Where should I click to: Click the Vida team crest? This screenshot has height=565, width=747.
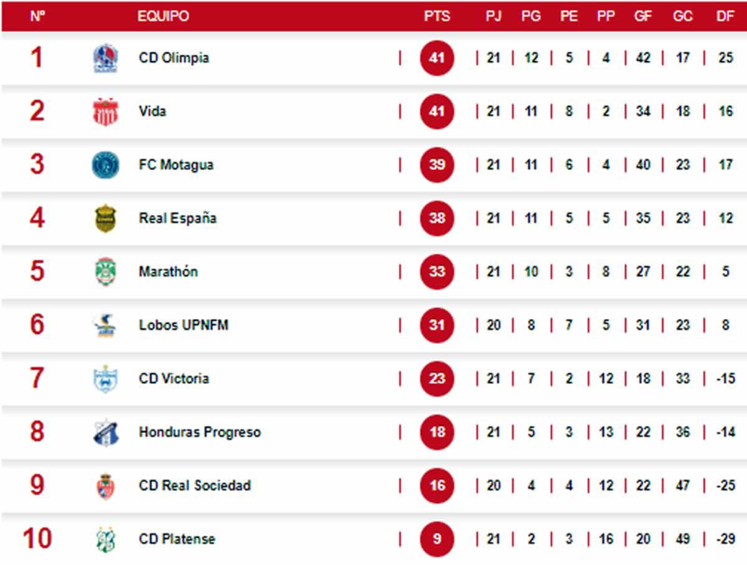point(105,112)
